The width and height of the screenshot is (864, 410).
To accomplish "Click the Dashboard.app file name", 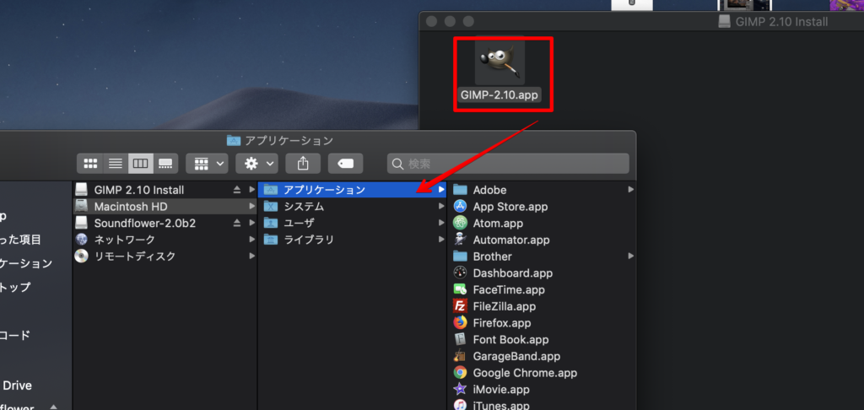I will point(512,272).
